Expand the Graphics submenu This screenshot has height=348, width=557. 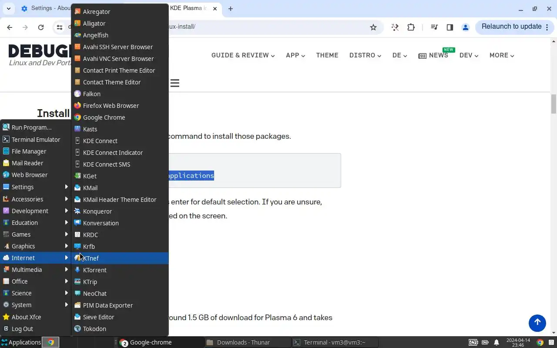(x=35, y=246)
